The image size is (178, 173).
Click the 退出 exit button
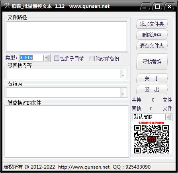coord(152,89)
